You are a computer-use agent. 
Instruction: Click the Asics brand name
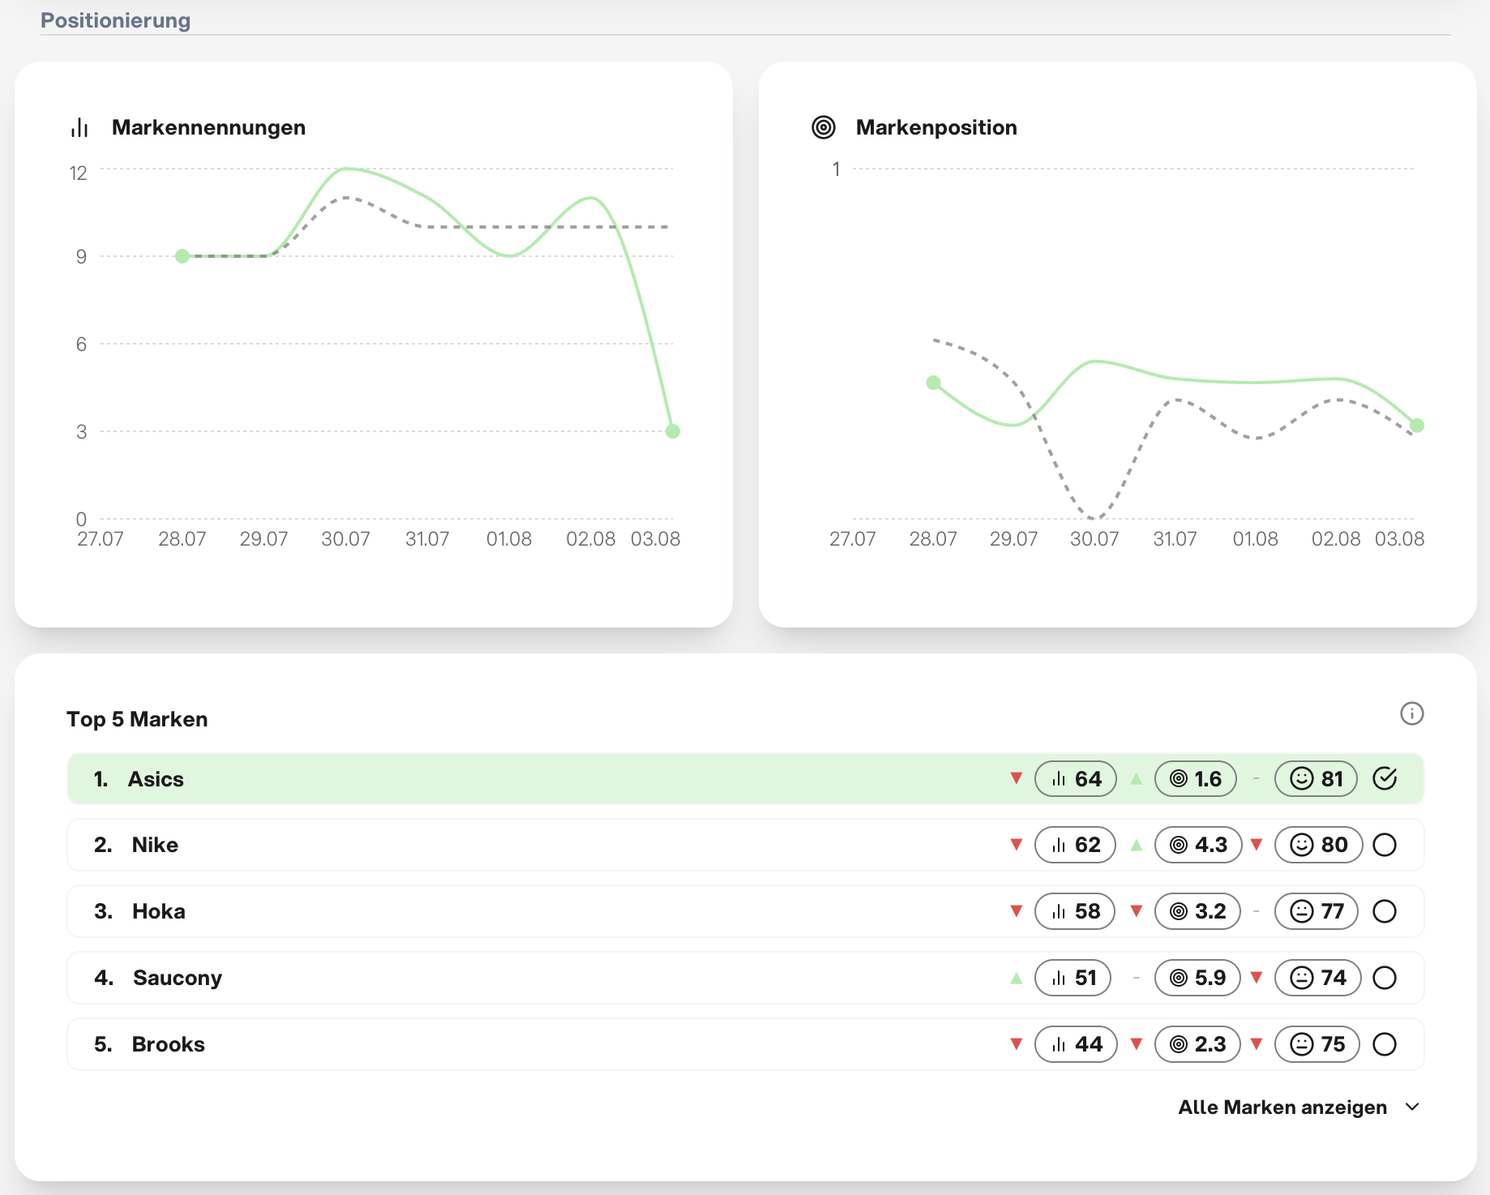156,779
